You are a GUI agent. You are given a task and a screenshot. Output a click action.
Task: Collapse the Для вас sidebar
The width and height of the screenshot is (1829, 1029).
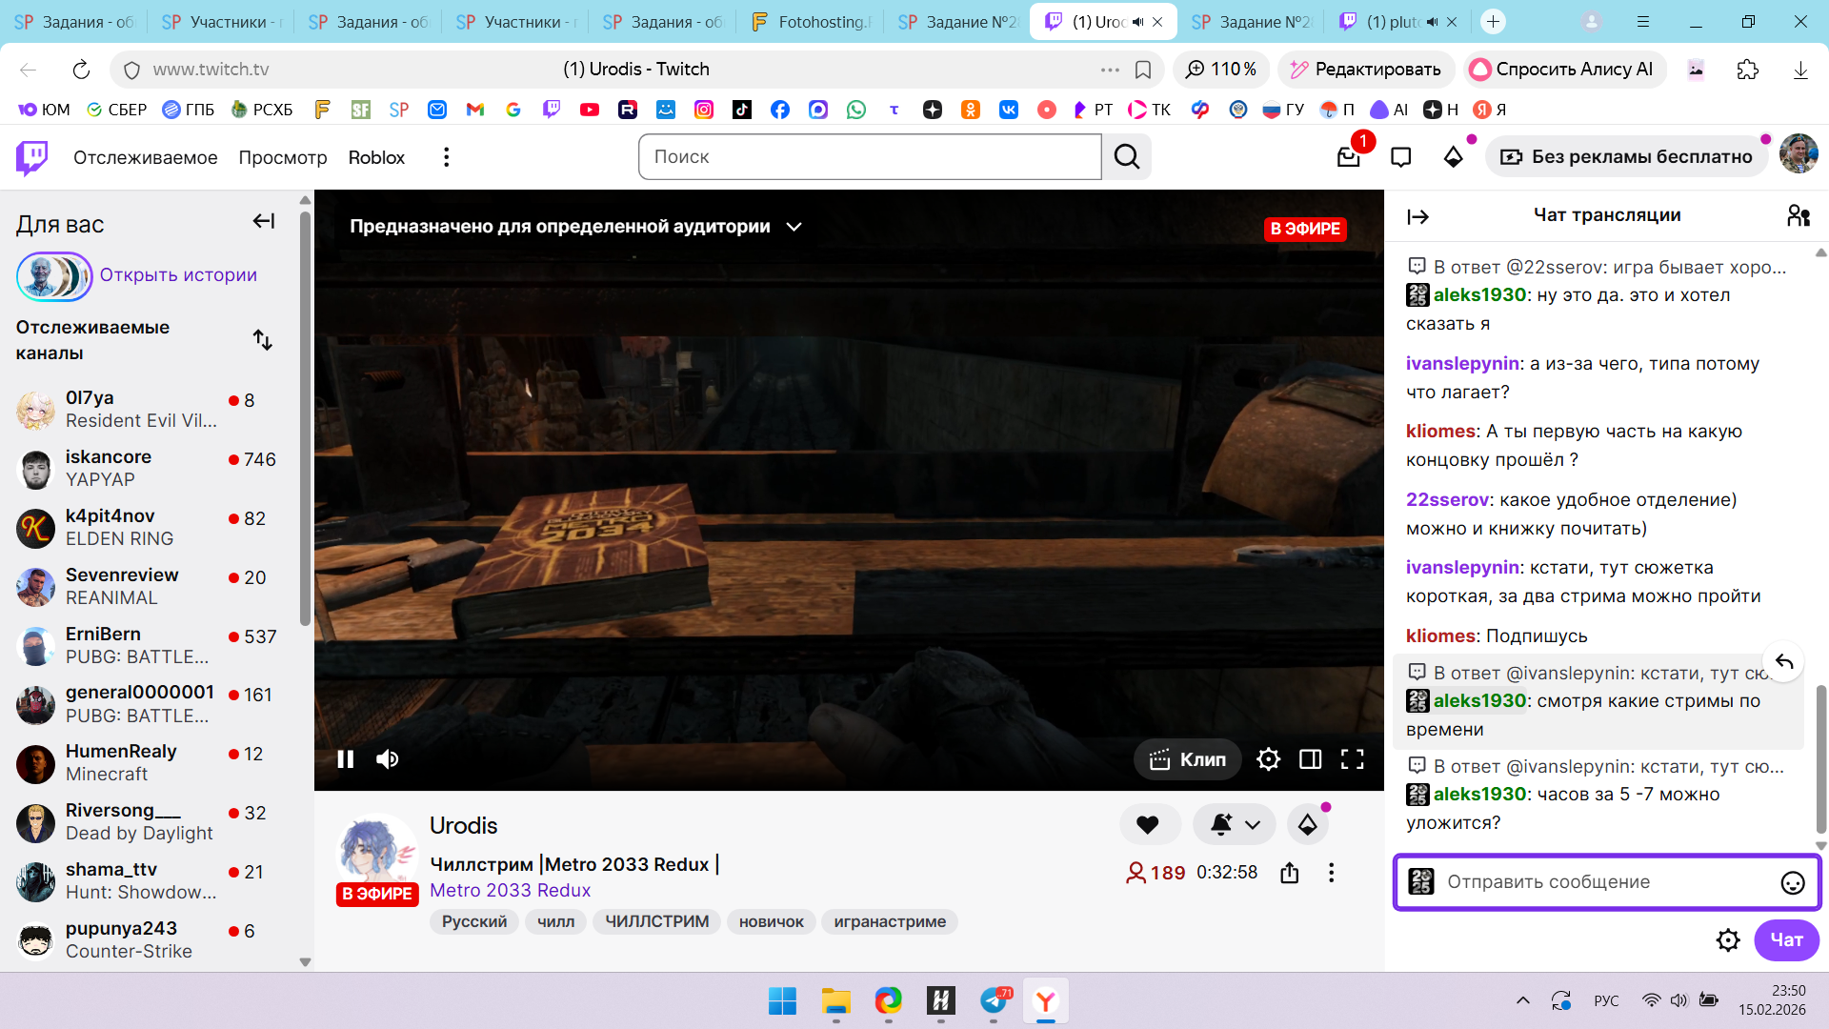click(x=263, y=222)
